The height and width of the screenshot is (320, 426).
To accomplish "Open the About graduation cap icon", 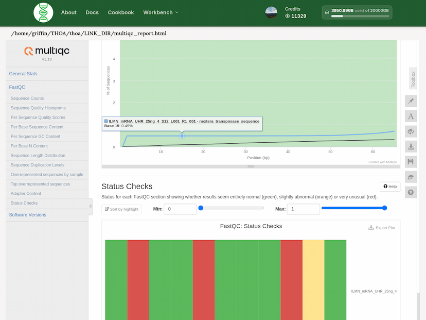I will [x=411, y=177].
